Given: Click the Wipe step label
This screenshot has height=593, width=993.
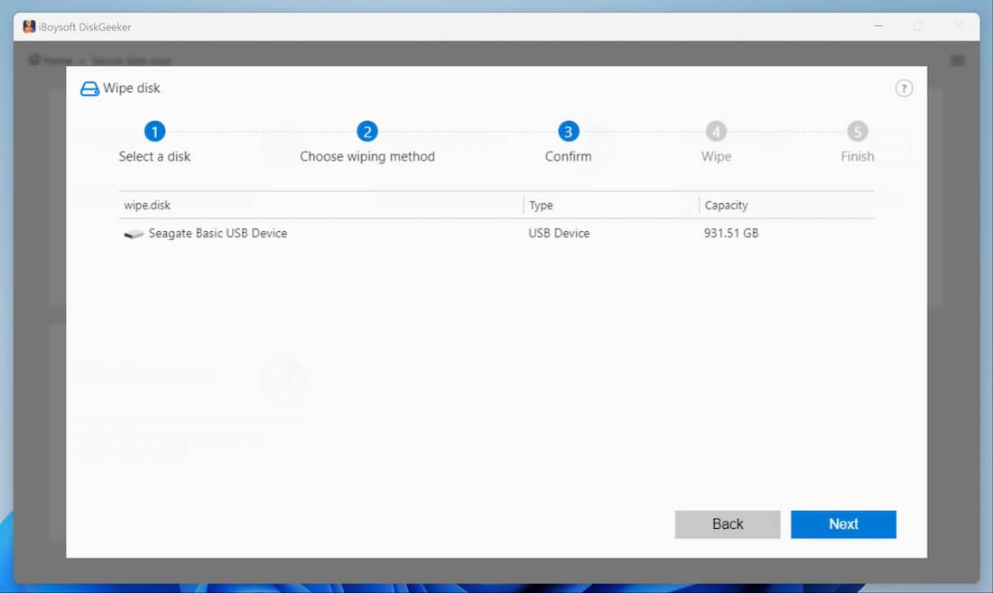Looking at the screenshot, I should pyautogui.click(x=716, y=156).
